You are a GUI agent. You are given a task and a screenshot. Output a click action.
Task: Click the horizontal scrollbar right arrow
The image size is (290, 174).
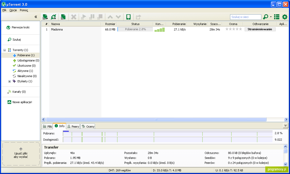[286, 120]
